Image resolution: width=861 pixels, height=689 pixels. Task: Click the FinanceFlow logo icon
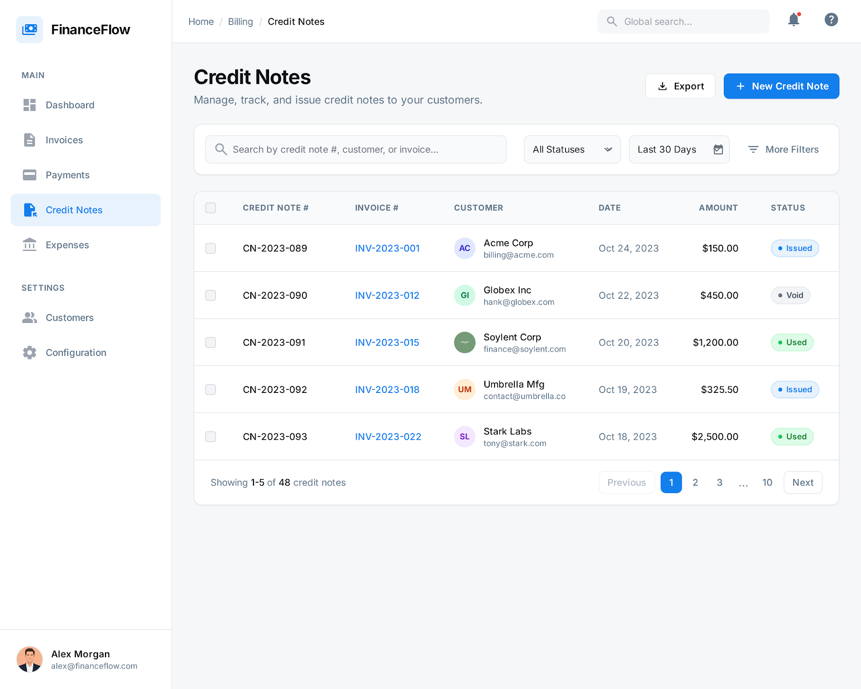(x=30, y=30)
